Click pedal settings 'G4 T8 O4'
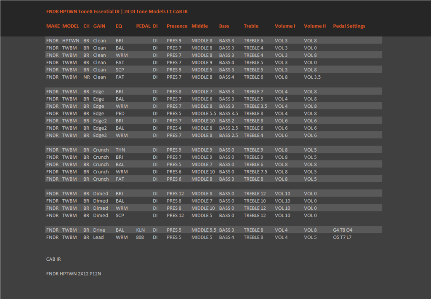This screenshot has width=431, height=299. pos(343,230)
